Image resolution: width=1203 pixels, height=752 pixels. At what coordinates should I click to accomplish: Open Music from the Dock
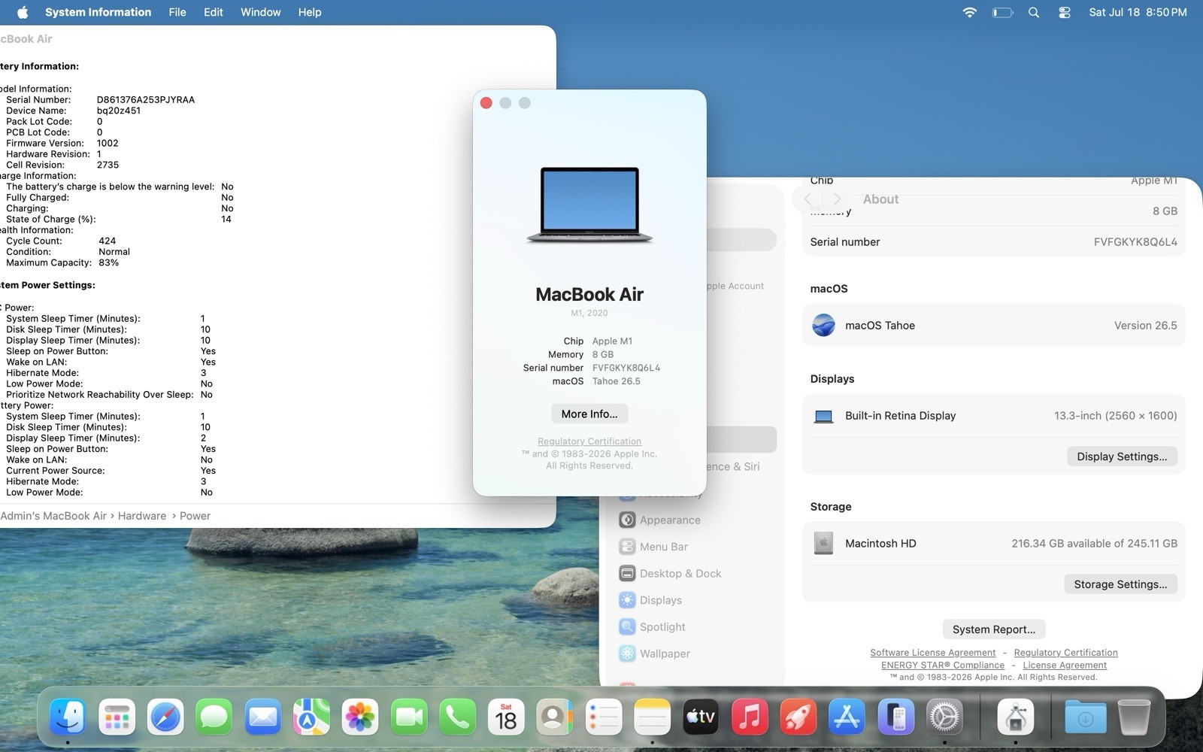point(750,717)
